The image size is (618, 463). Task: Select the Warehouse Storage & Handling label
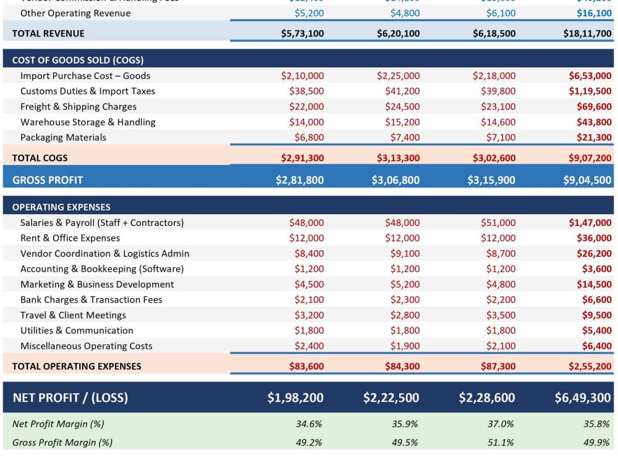pyautogui.click(x=88, y=122)
